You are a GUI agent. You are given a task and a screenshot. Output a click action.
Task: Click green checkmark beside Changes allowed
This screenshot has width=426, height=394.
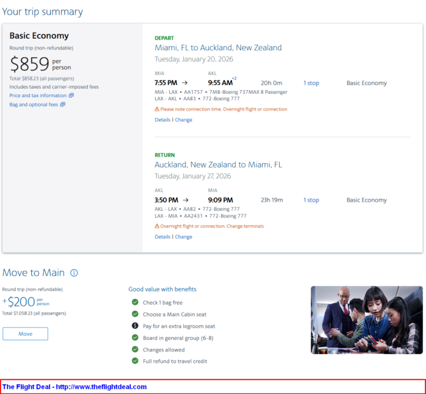[x=135, y=350]
